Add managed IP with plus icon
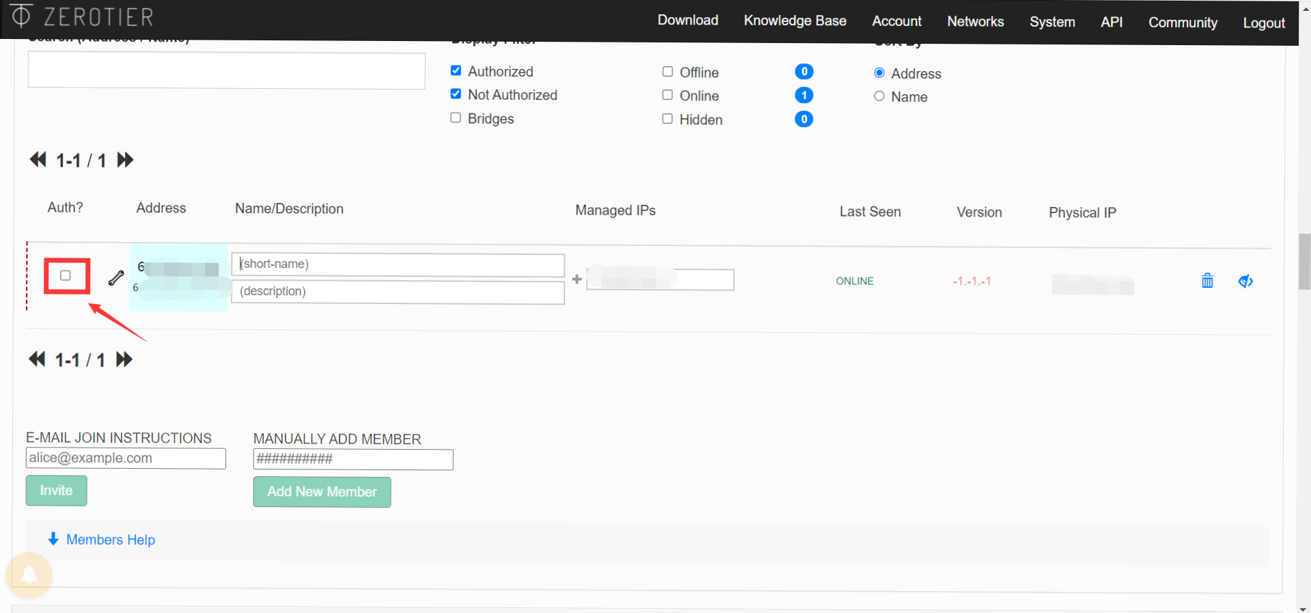The width and height of the screenshot is (1311, 613). [x=577, y=279]
